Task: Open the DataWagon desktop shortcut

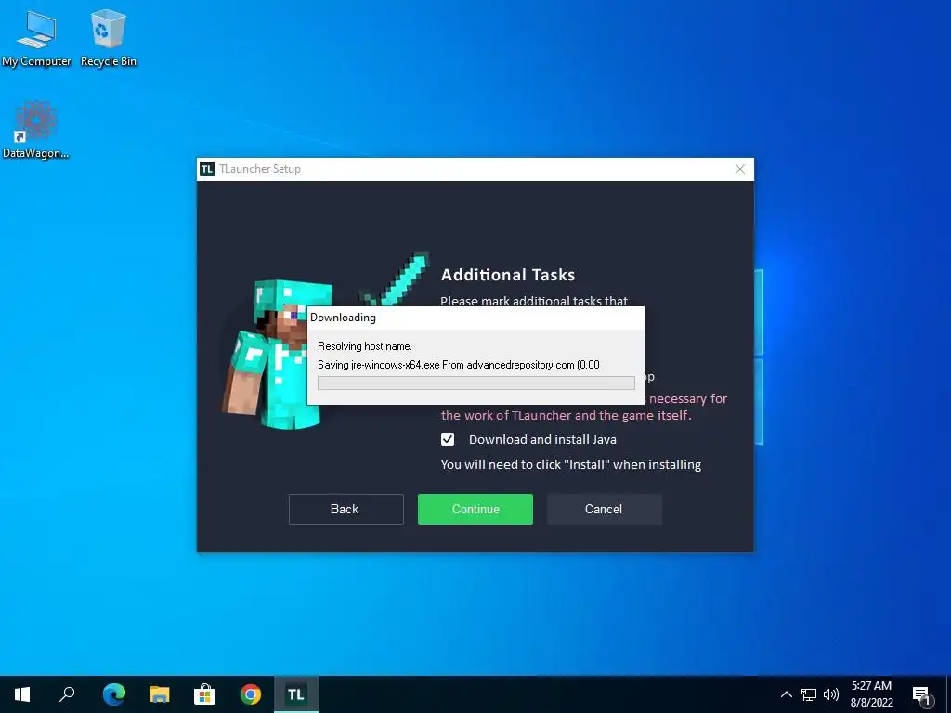Action: coord(36,130)
